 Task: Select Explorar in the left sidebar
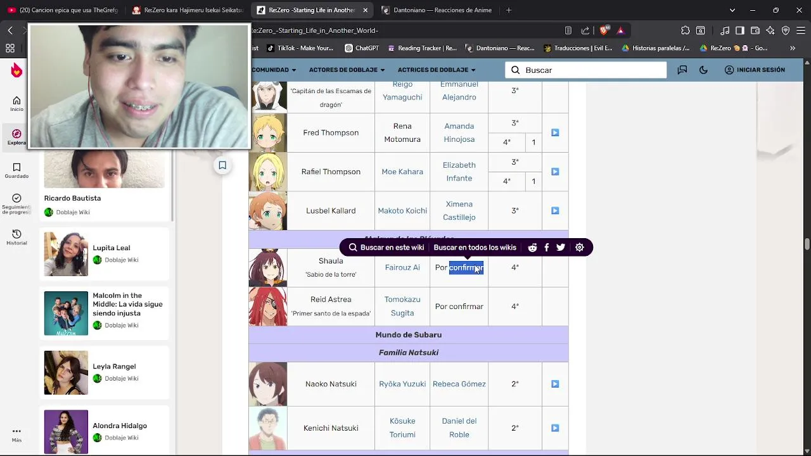click(x=16, y=137)
